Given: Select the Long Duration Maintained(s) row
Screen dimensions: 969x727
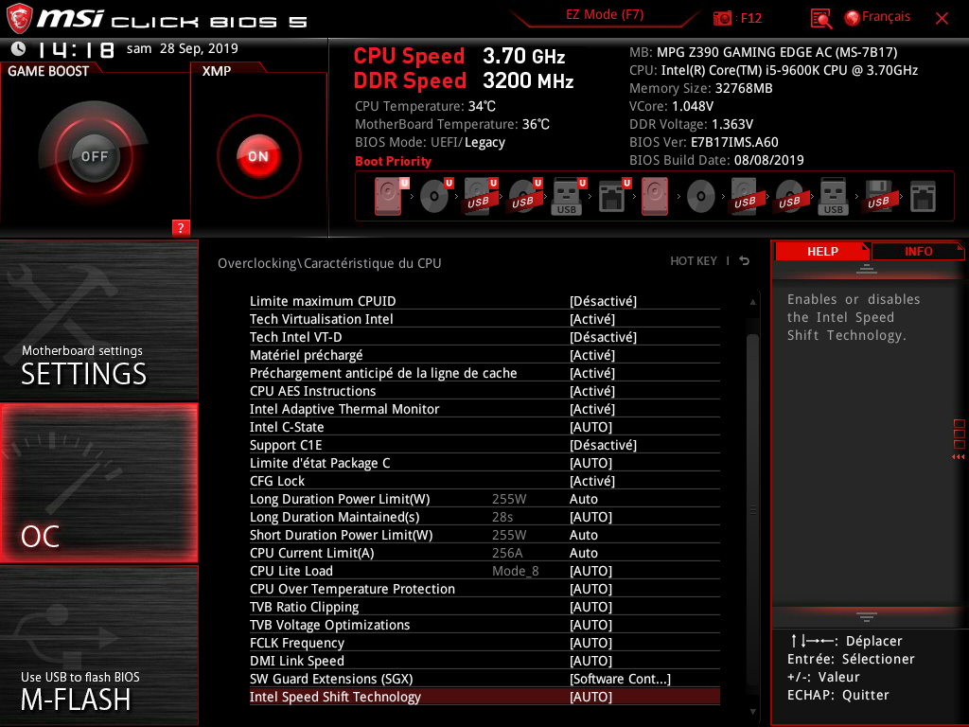Looking at the screenshot, I should pyautogui.click(x=484, y=517).
